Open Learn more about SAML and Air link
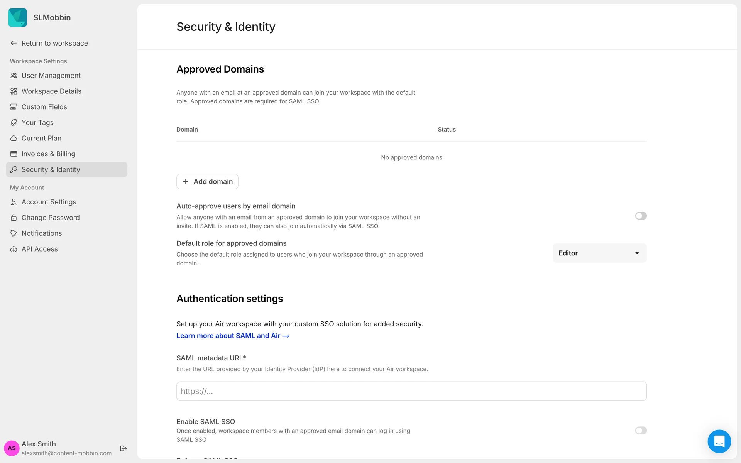The width and height of the screenshot is (741, 463). point(233,336)
